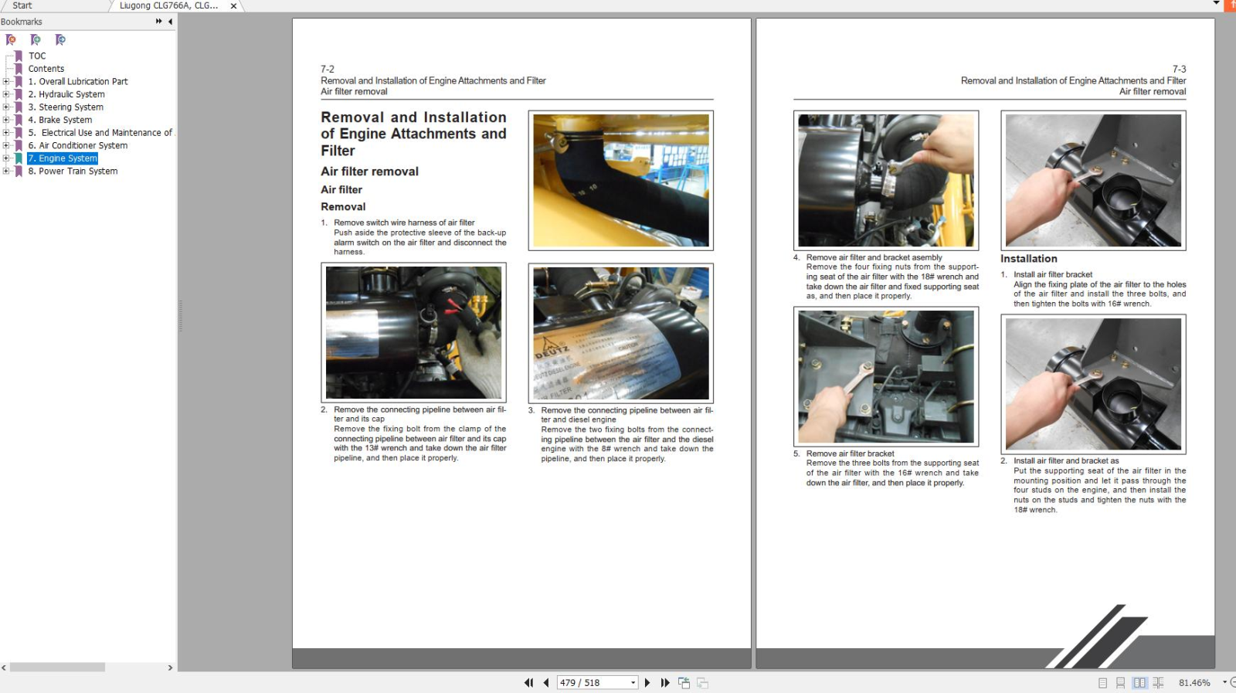Expand the Engine System bookmark node

click(6, 158)
